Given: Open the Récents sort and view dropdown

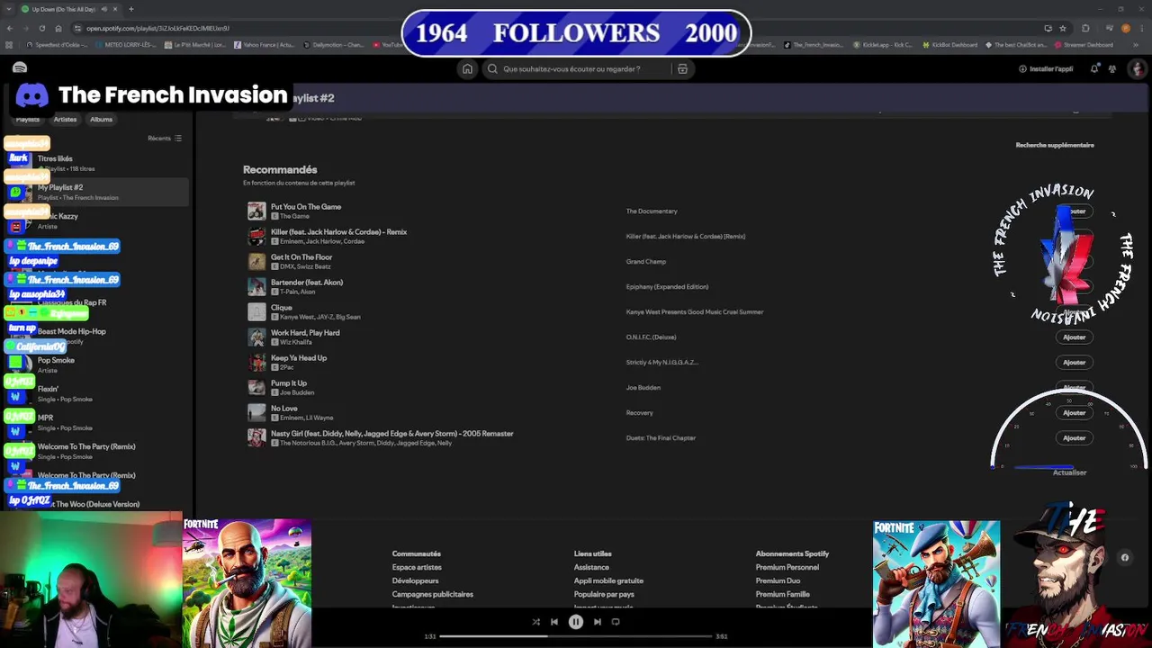Looking at the screenshot, I should 165,138.
